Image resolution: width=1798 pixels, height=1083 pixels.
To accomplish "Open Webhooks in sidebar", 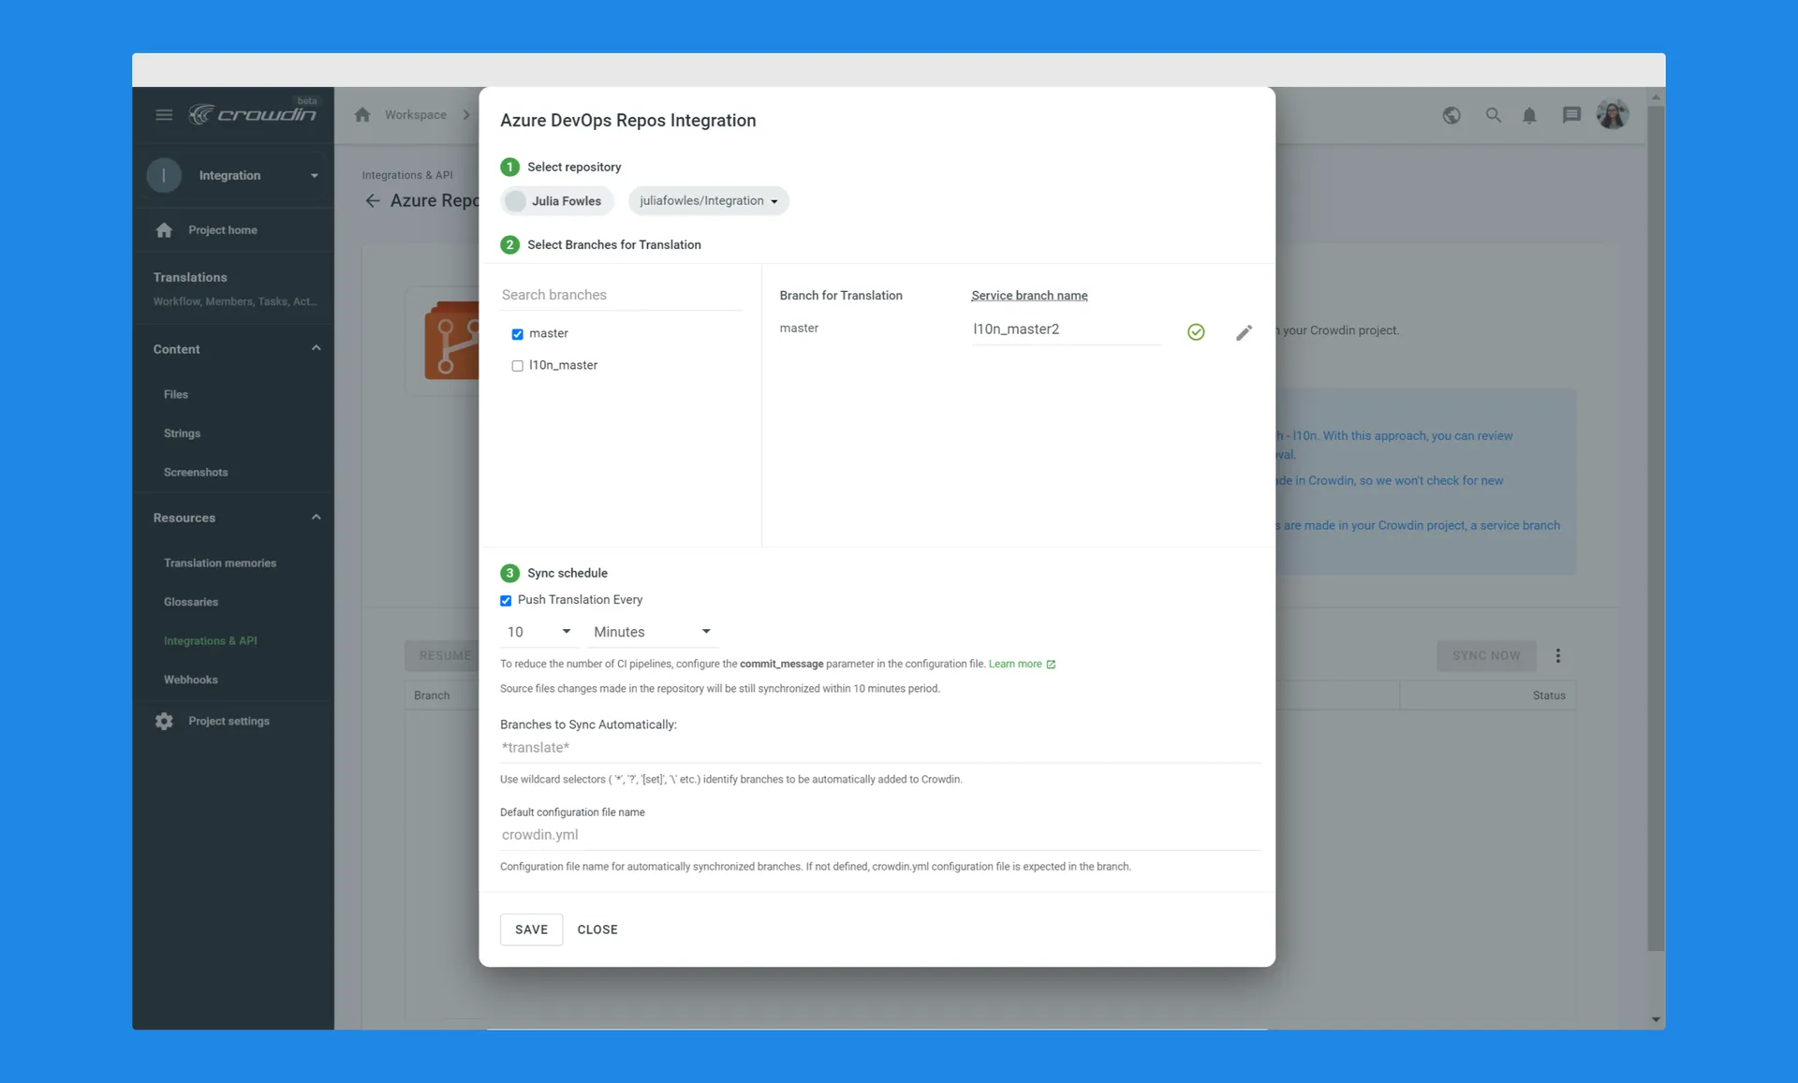I will [x=191, y=680].
